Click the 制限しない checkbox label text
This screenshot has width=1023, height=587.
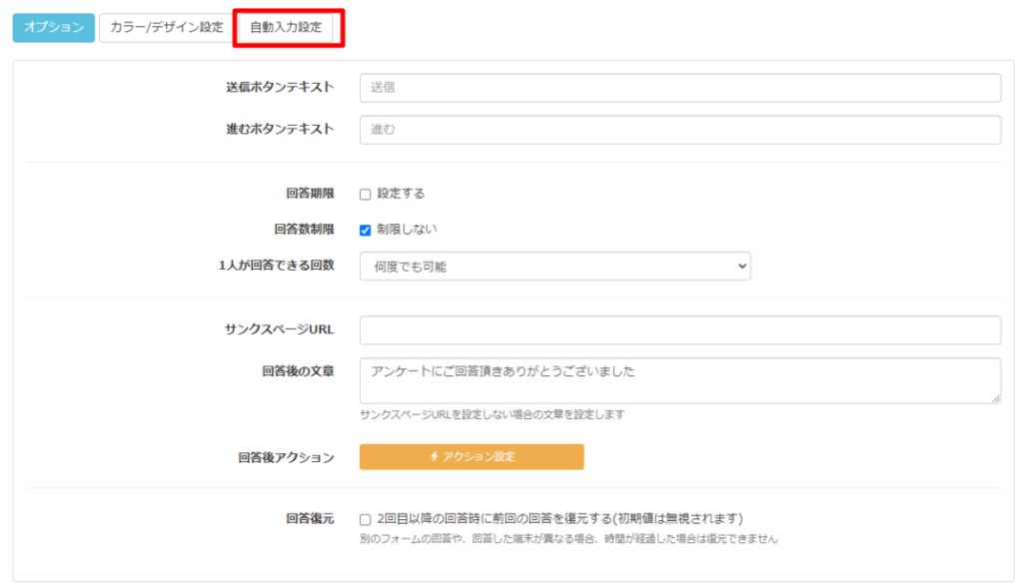click(x=407, y=230)
